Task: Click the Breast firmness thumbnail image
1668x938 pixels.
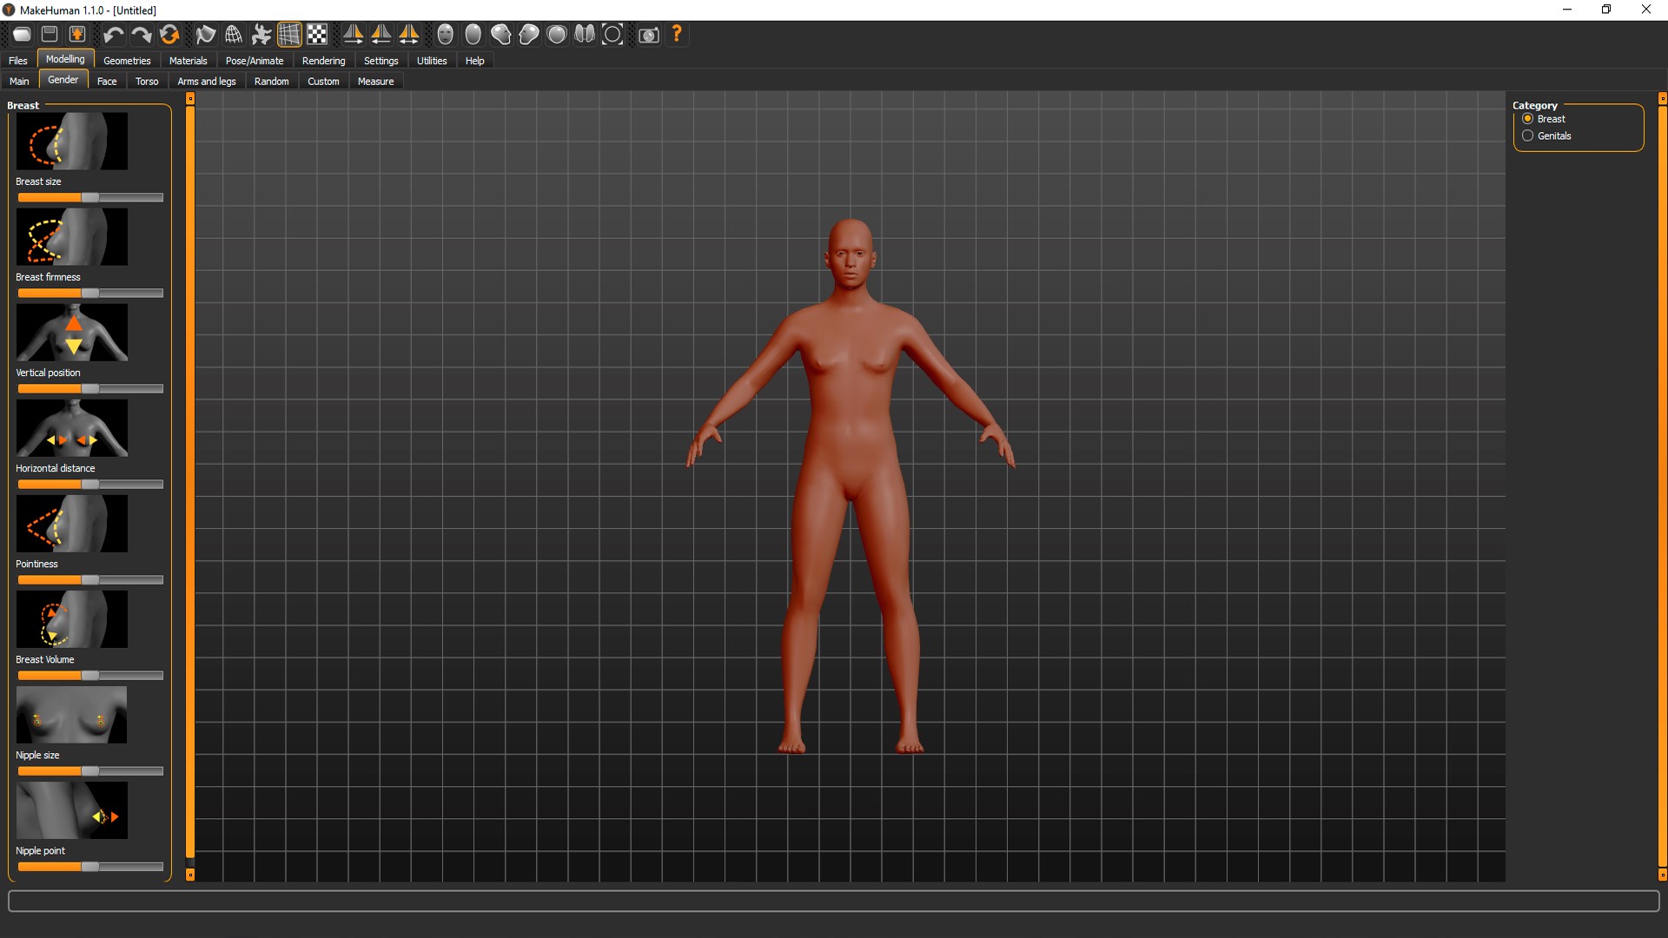Action: (72, 236)
